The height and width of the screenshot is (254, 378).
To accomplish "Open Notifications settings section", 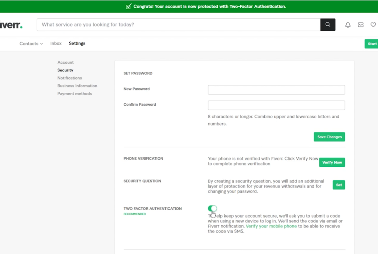I will [70, 78].
